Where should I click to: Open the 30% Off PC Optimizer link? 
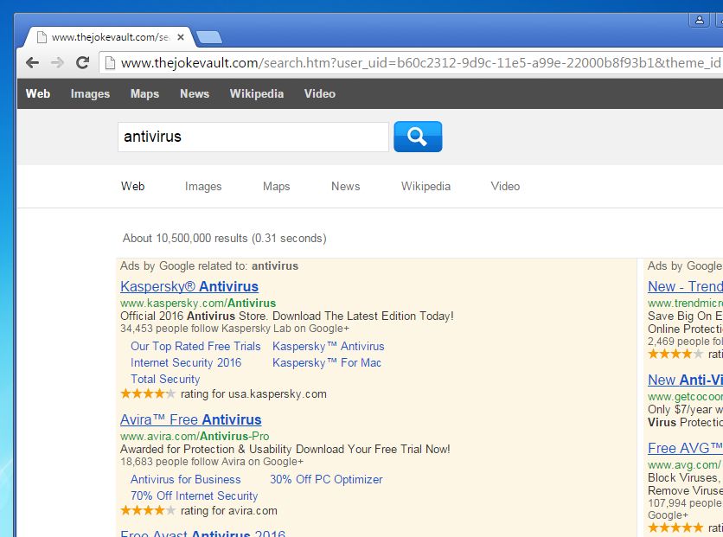click(x=326, y=479)
